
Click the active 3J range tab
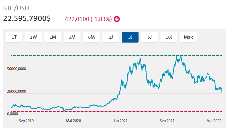point(130,37)
